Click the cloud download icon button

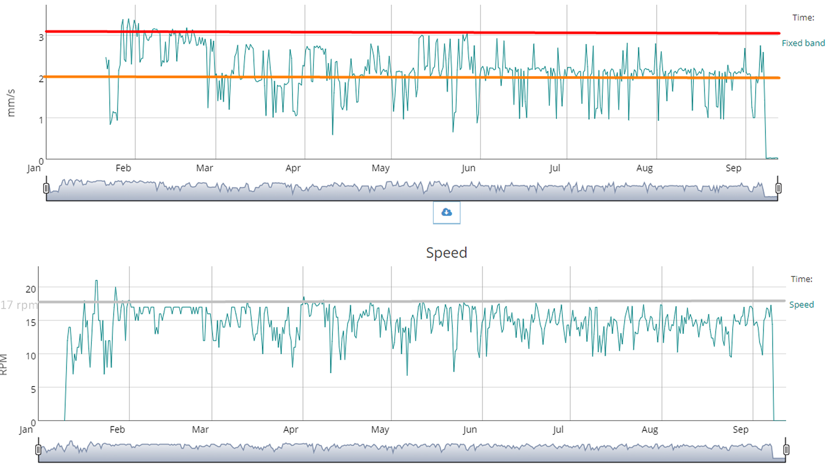pyautogui.click(x=446, y=212)
